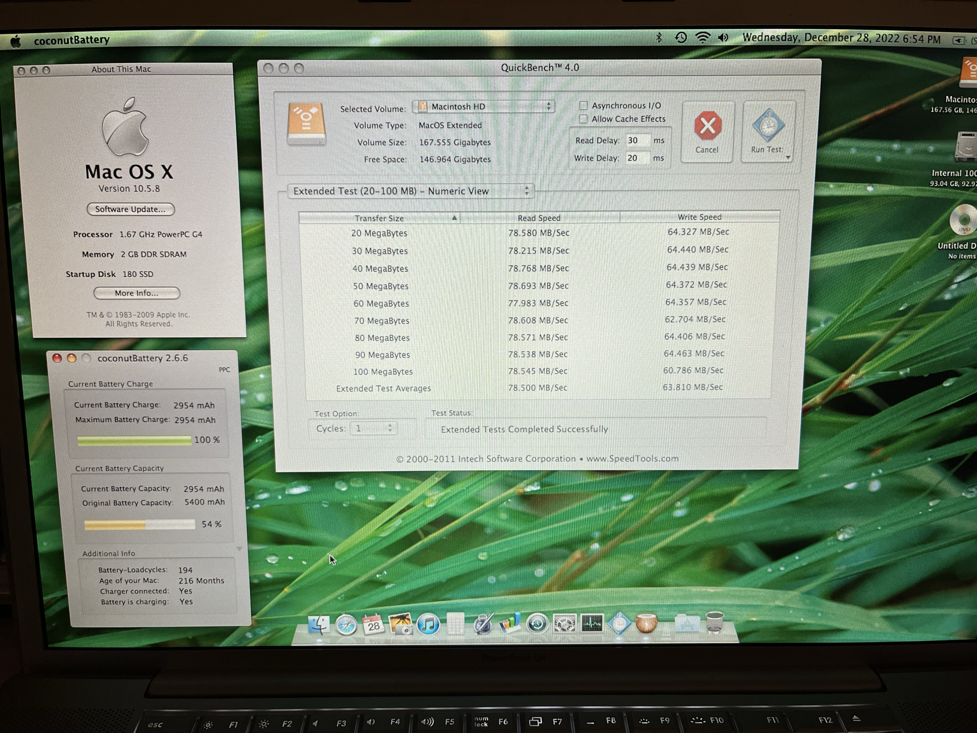This screenshot has width=977, height=733.
Task: Click Original Battery Capacity 5400 mAh value
Action: coord(205,502)
